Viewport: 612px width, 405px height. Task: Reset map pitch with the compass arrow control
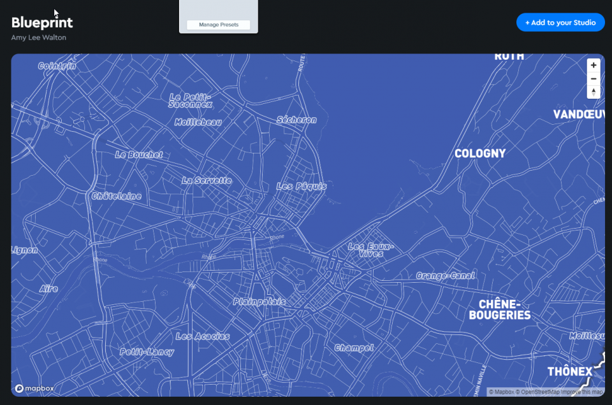pos(594,92)
